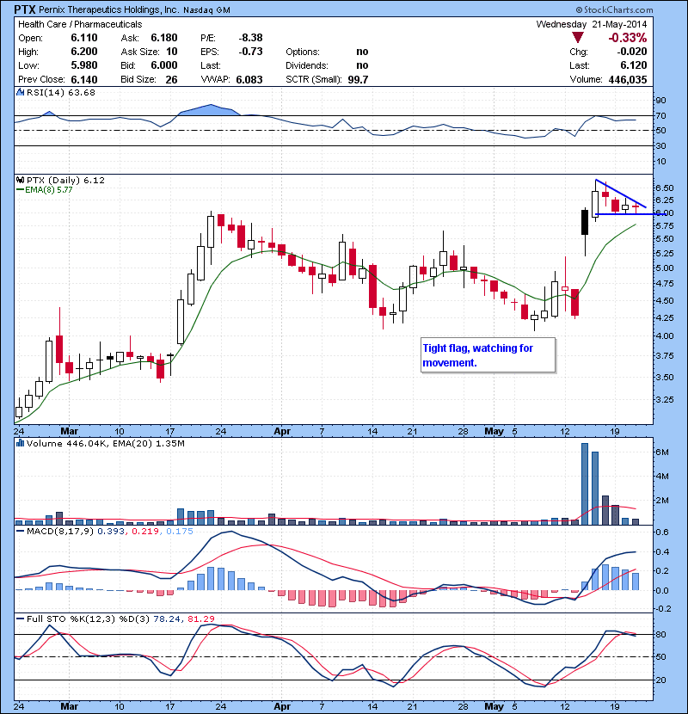Click the green EMA(8) legend line marker
Viewport: 688px width, 714px height.
(x=20, y=190)
